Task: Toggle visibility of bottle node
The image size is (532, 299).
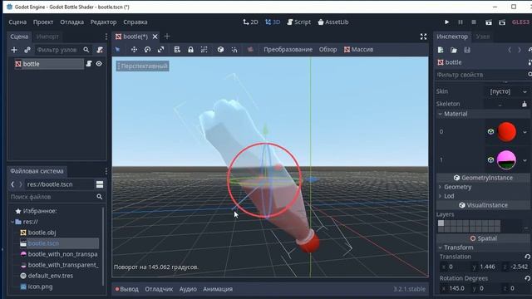Action: point(99,64)
